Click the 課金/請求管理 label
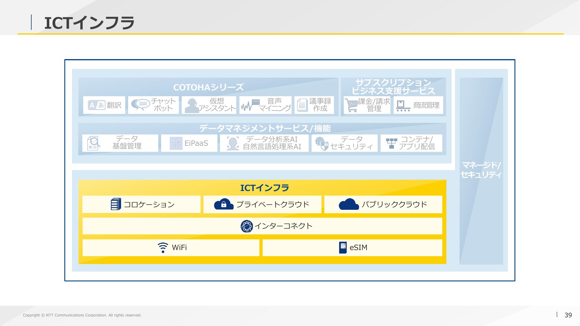This screenshot has width=580, height=326. coord(374,105)
